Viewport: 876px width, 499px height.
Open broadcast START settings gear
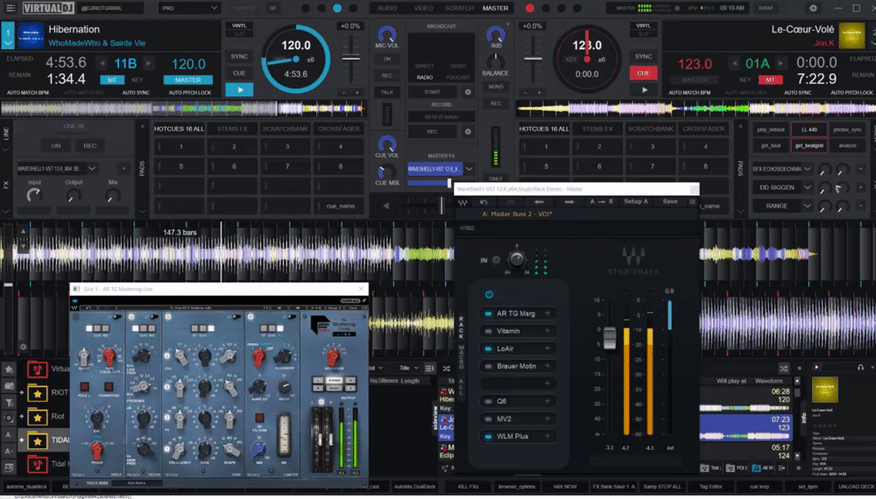[x=468, y=92]
